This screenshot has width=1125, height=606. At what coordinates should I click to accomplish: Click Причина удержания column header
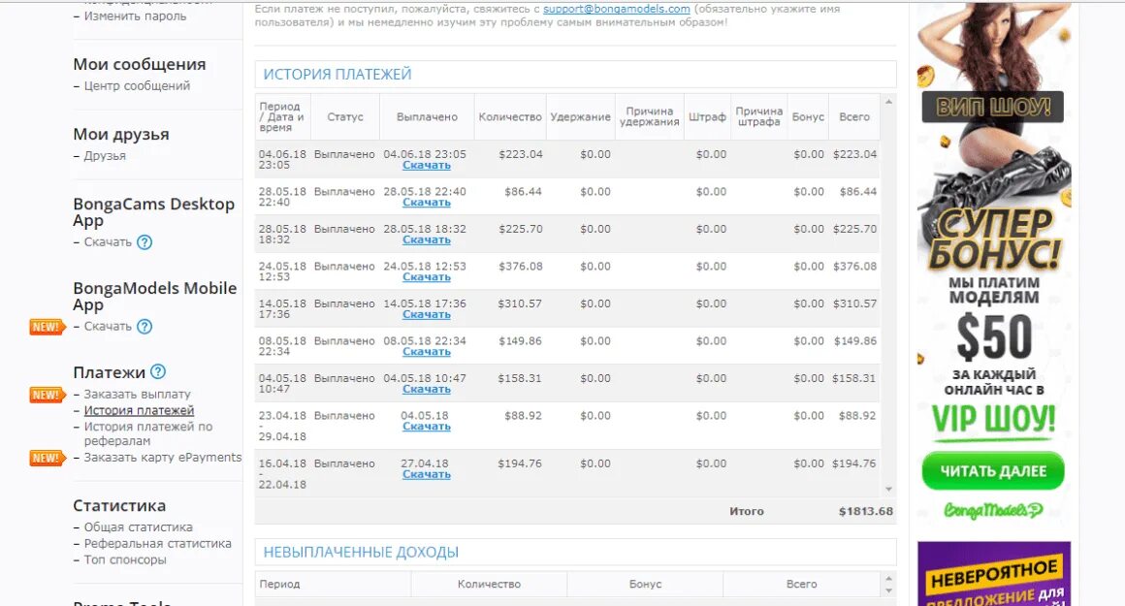tap(650, 117)
